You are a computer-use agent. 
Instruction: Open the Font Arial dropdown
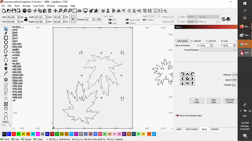coord(125,16)
